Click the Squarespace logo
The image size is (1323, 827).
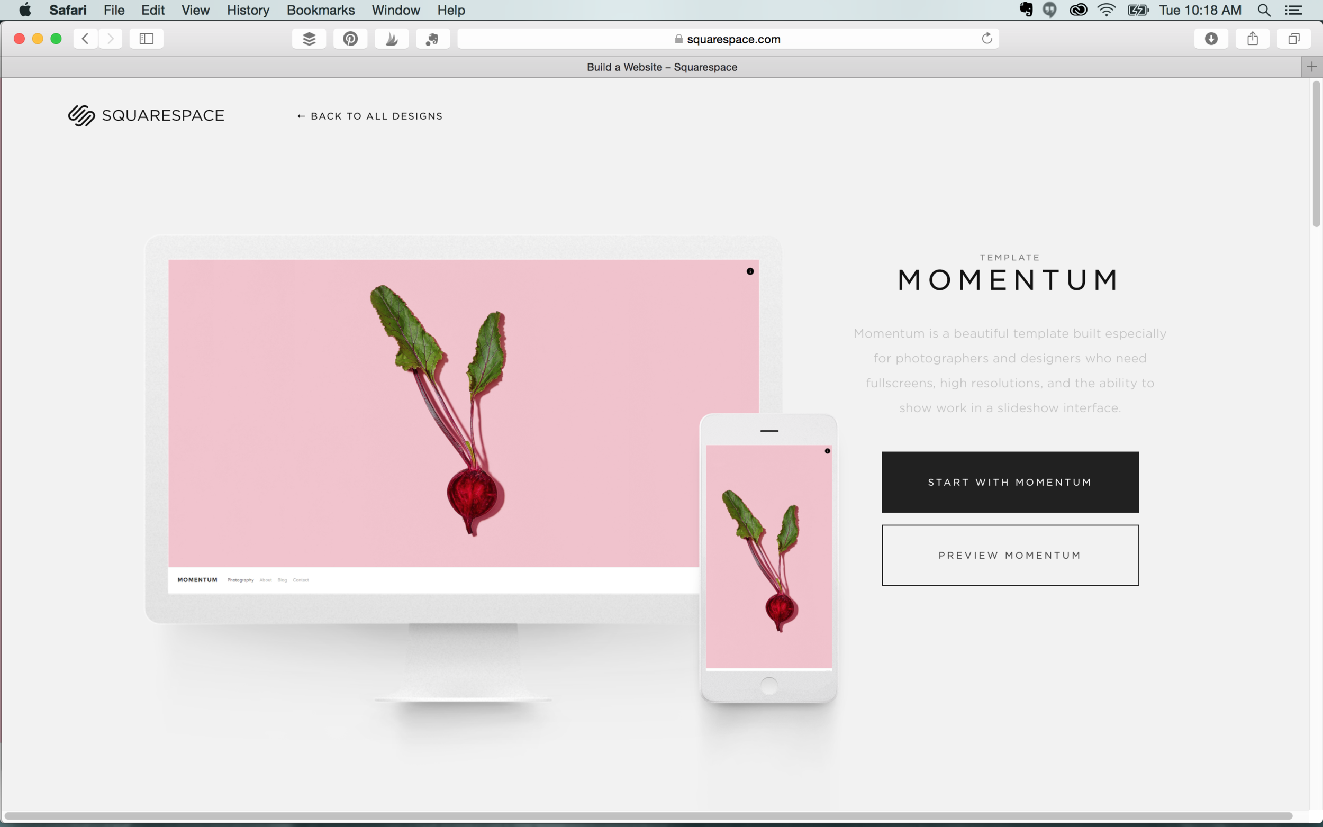146,115
